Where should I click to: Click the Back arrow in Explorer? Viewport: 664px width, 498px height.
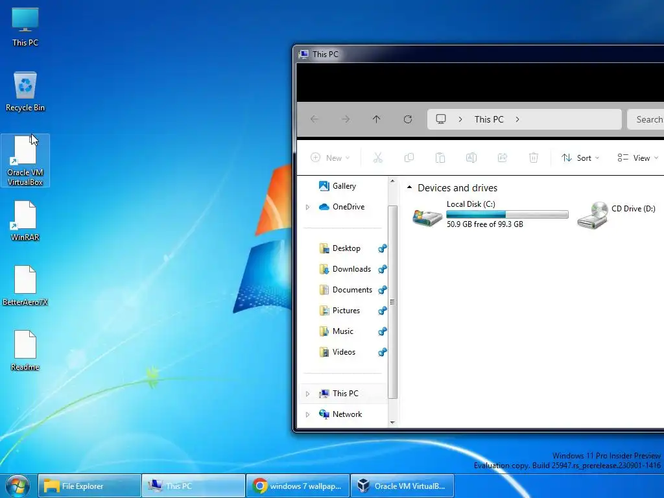coord(314,119)
